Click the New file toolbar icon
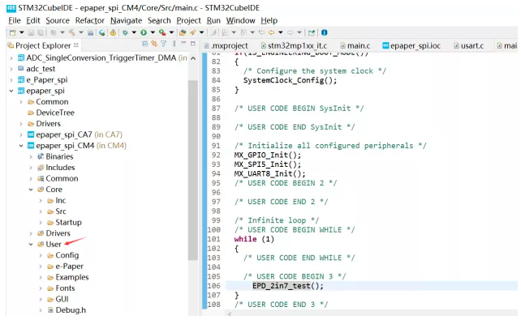This screenshot has width=521, height=320. coord(13,32)
